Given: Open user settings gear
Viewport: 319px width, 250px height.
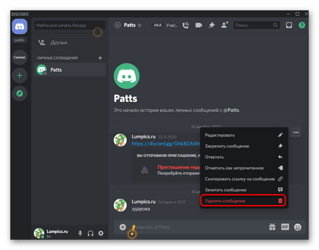Looking at the screenshot, I should (x=101, y=233).
